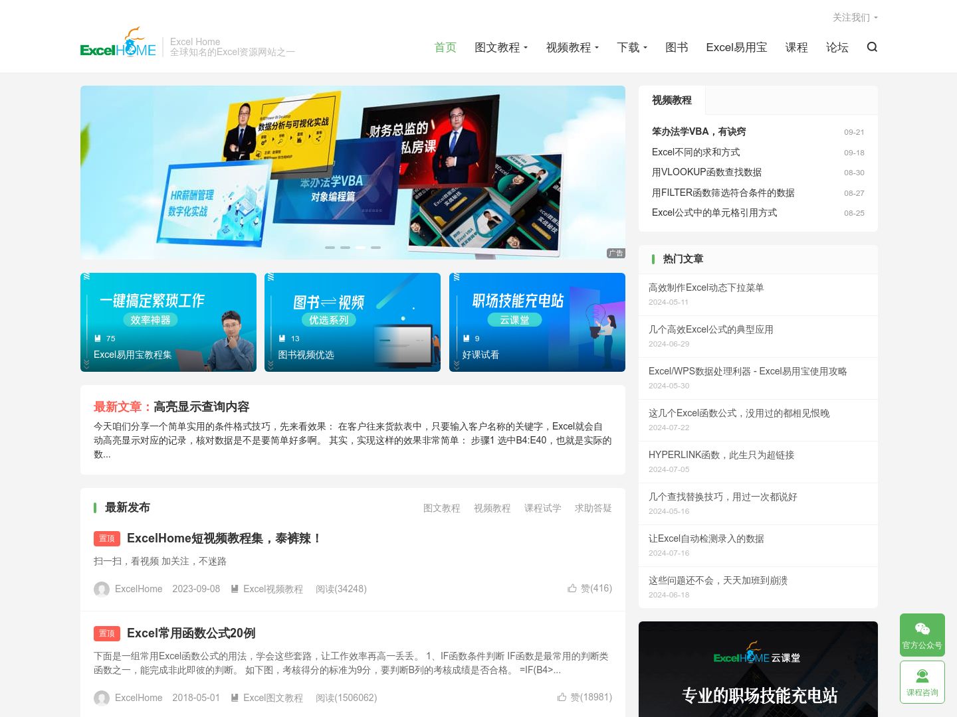Open the WeChat official account icon
The height and width of the screenshot is (717, 957).
tap(922, 629)
